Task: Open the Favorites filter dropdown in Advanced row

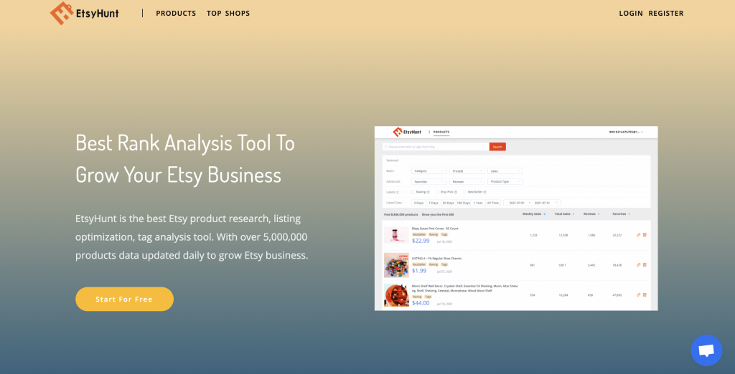Action: coord(429,181)
